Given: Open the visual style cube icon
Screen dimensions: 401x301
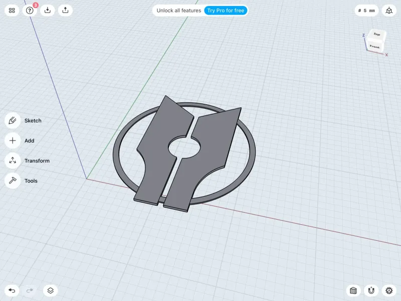Looking at the screenshot, I should point(353,290).
